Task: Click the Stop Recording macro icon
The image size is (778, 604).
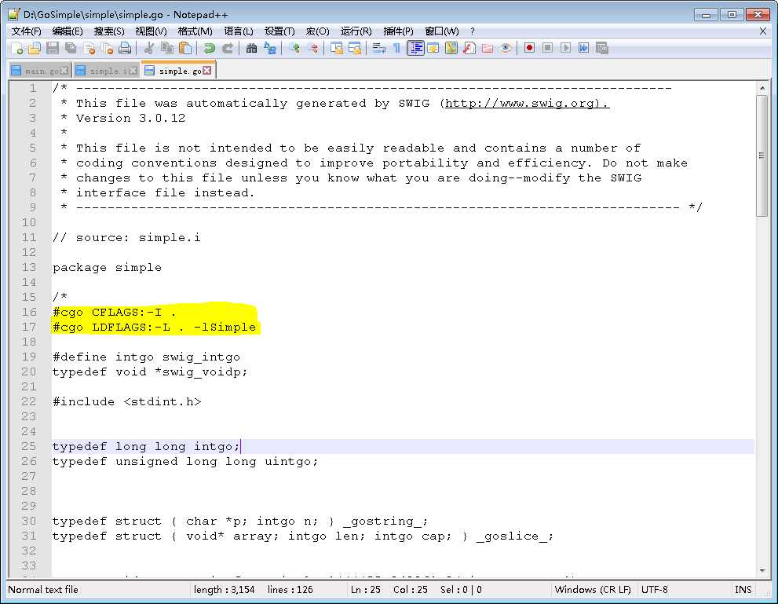Action: tap(547, 48)
